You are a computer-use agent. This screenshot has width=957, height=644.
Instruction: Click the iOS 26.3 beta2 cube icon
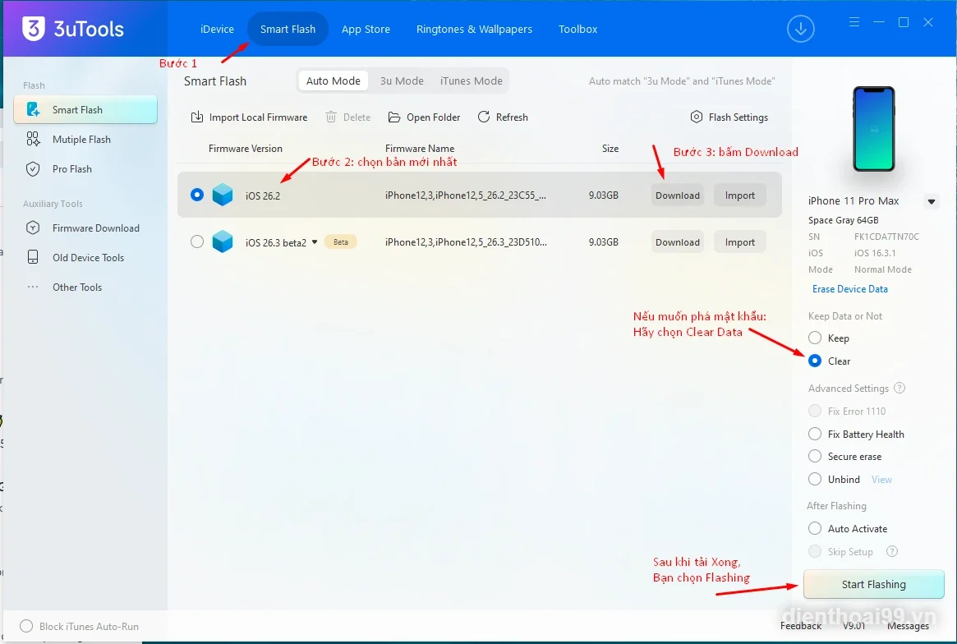click(x=222, y=241)
